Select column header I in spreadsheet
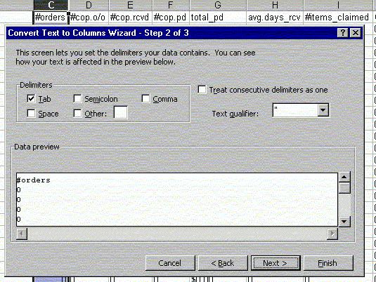 pyautogui.click(x=338, y=5)
